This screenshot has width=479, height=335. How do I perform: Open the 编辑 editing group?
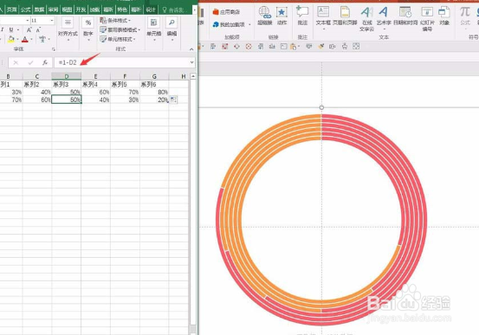point(172,29)
